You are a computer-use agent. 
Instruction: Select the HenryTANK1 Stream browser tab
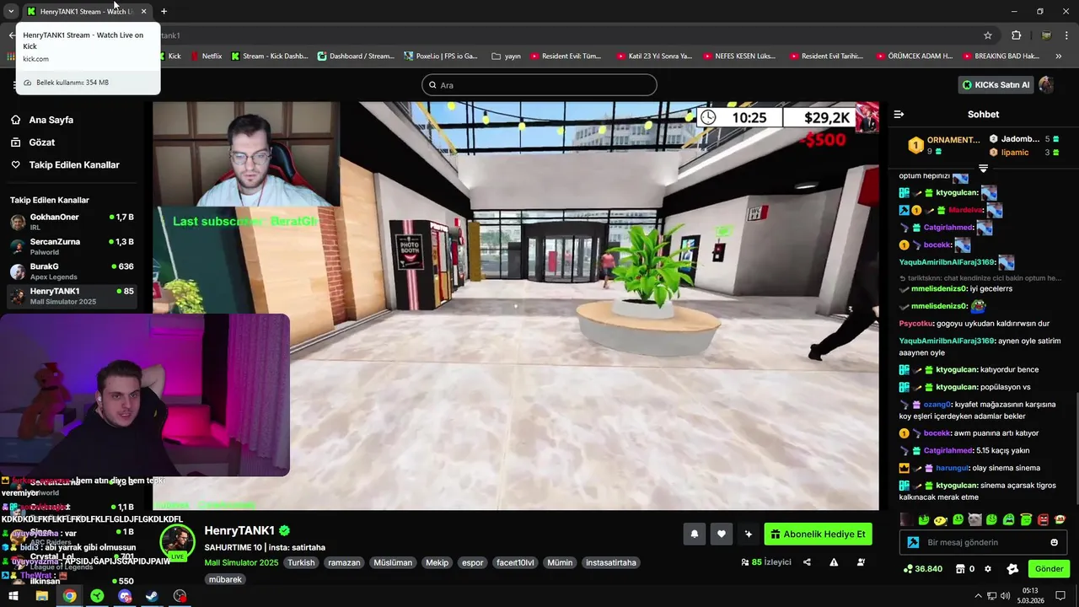[x=87, y=11]
